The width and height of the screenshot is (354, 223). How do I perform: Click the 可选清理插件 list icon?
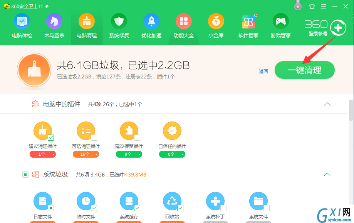coord(86,131)
